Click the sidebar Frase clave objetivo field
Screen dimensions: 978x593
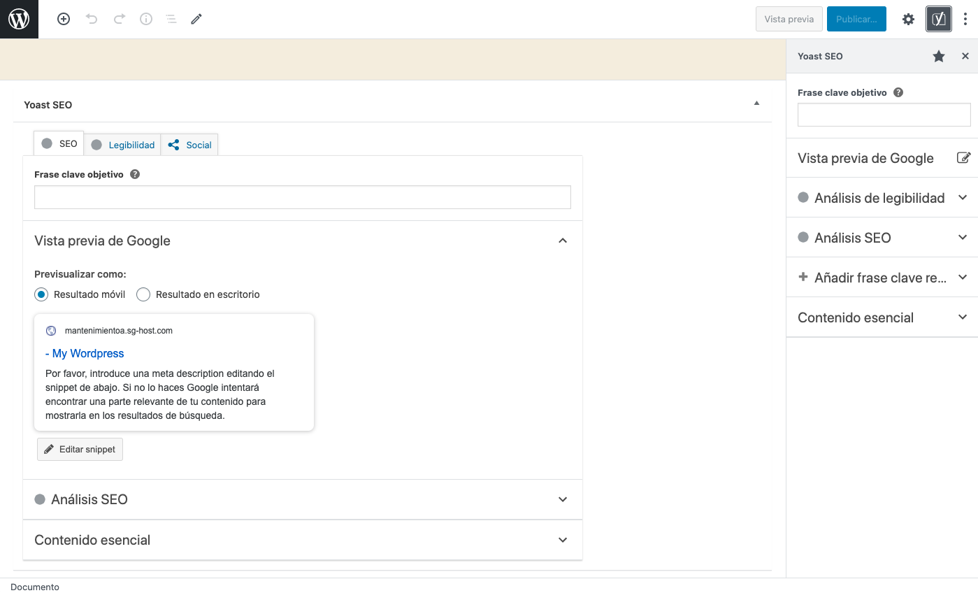click(x=884, y=115)
